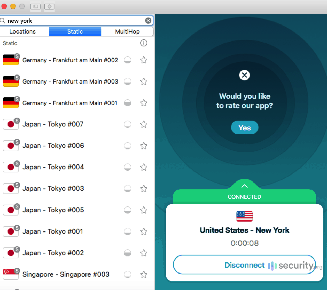Click Yes to rate the app

click(244, 127)
